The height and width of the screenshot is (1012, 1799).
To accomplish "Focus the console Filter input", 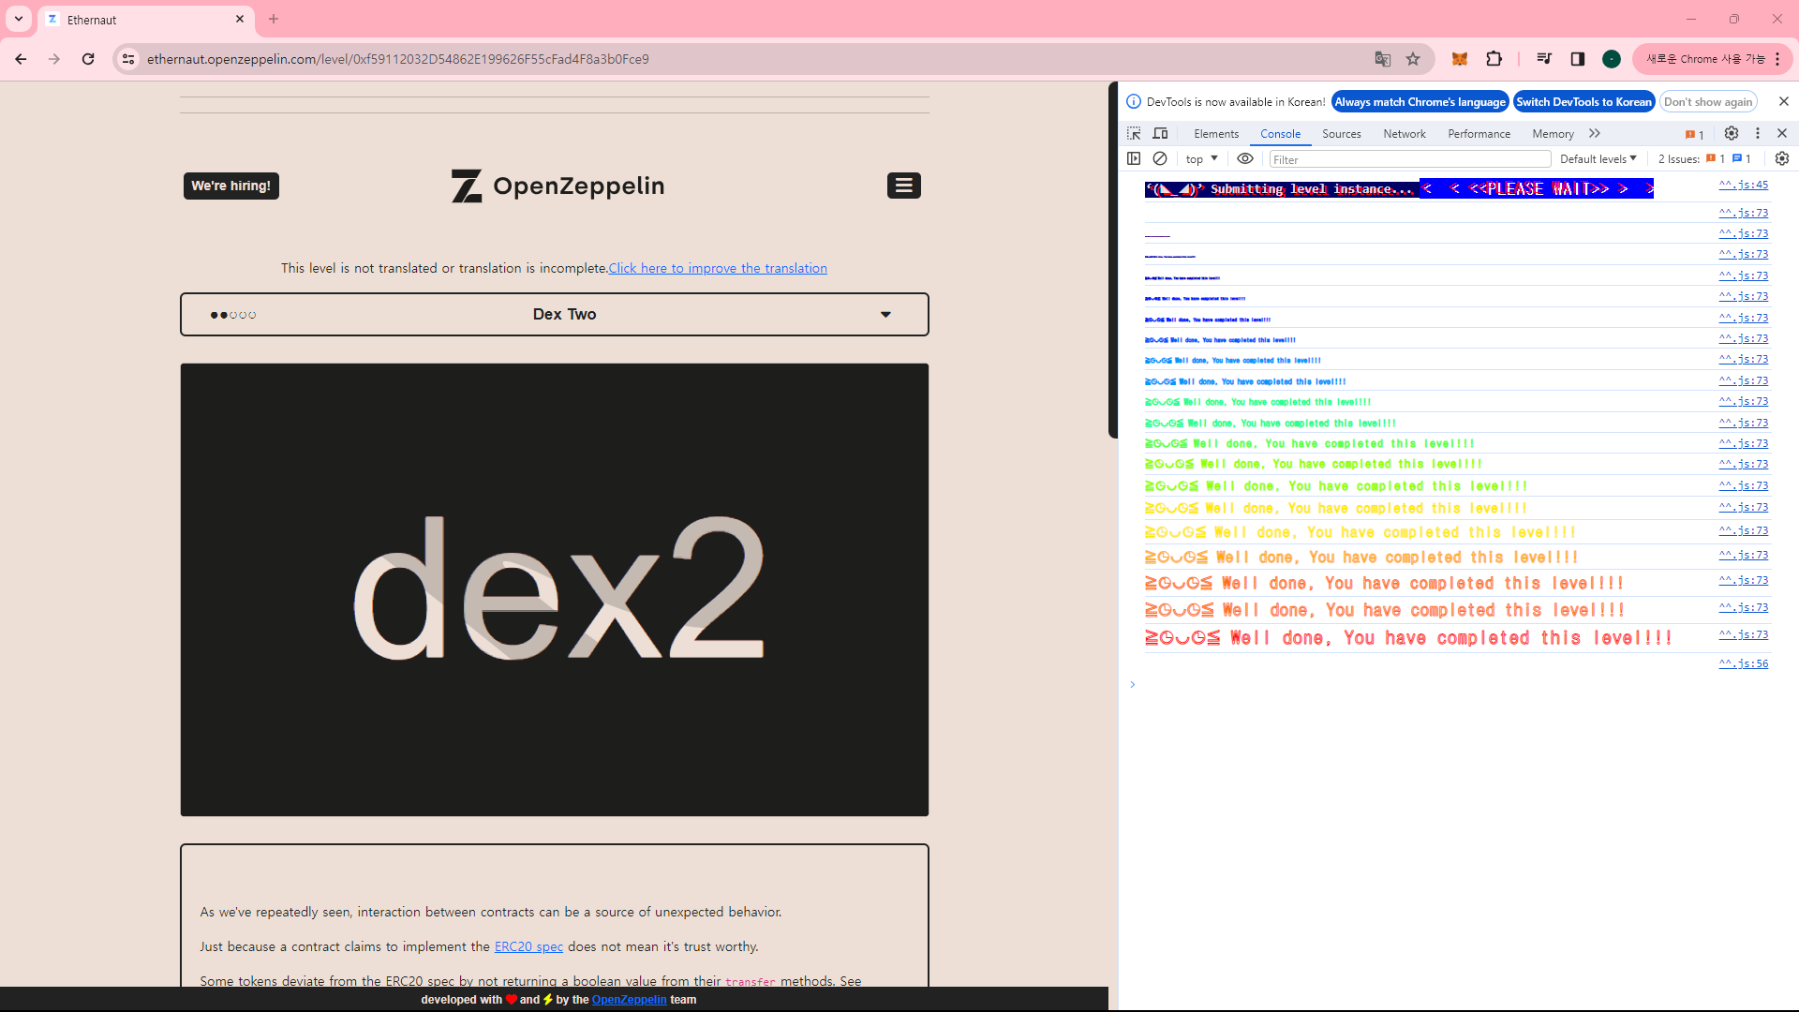I will [1410, 159].
